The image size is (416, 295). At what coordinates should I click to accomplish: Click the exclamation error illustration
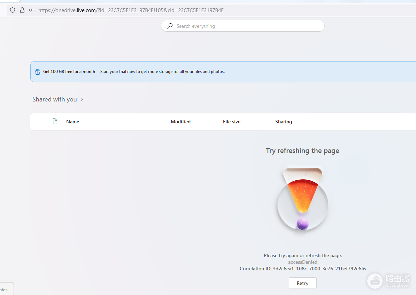pos(302,199)
